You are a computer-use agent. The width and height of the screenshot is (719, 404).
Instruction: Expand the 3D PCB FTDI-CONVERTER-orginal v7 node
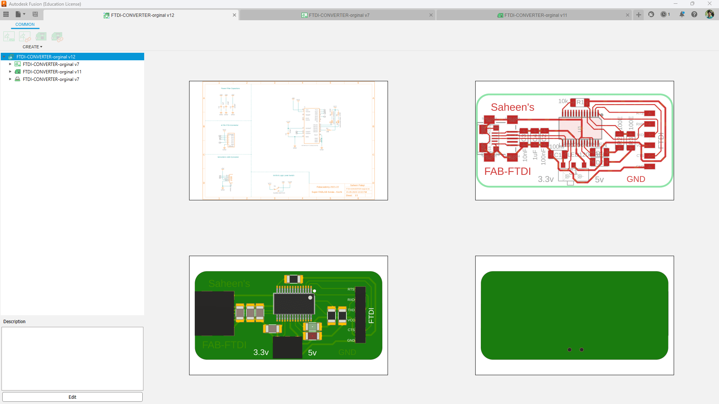click(10, 79)
